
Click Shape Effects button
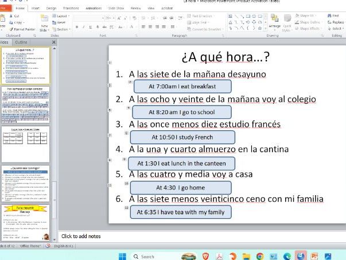tap(308, 29)
